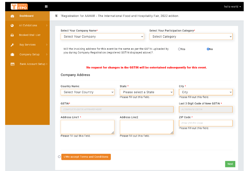
Task: Open the hello world user dropdown
Action: pyautogui.click(x=232, y=7)
